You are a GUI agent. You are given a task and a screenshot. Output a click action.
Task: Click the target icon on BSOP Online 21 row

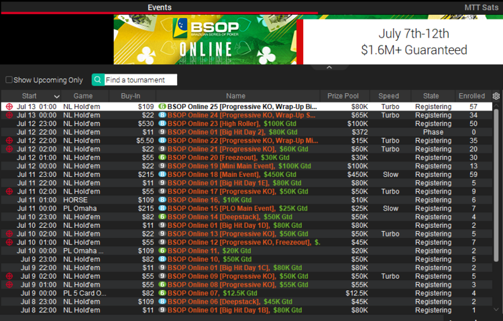click(x=9, y=149)
